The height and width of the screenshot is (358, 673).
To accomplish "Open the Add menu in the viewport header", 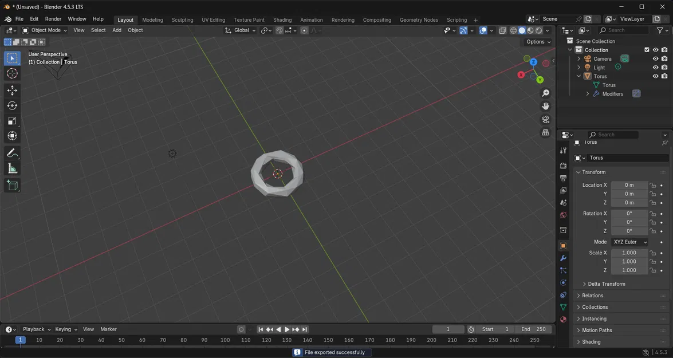I will [116, 30].
